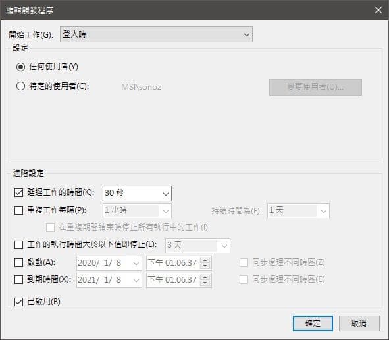
Task: Check 在重複期間結束時停止所有執行中的工作 box
Action: [51, 227]
